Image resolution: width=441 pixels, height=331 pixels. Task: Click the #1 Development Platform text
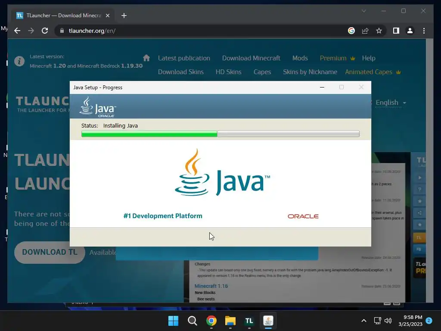click(162, 216)
